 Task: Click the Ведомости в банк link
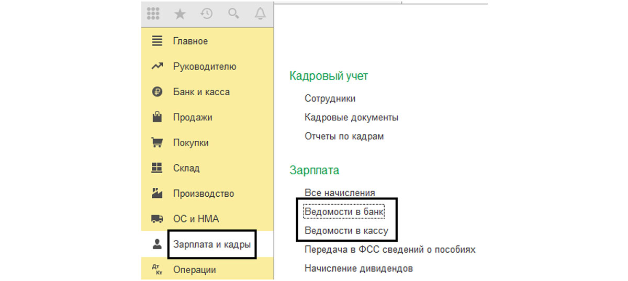(x=344, y=211)
